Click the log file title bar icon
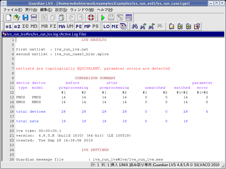Image resolution: width=226 pixels, height=169 pixels. tap(5, 34)
